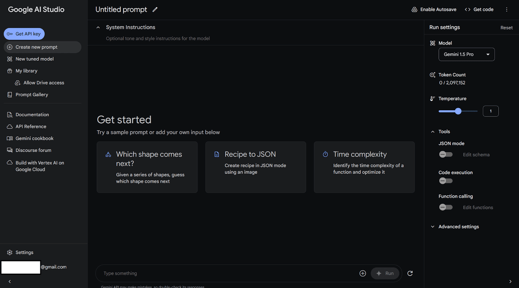Click the Temperature thermometer icon

(x=432, y=99)
